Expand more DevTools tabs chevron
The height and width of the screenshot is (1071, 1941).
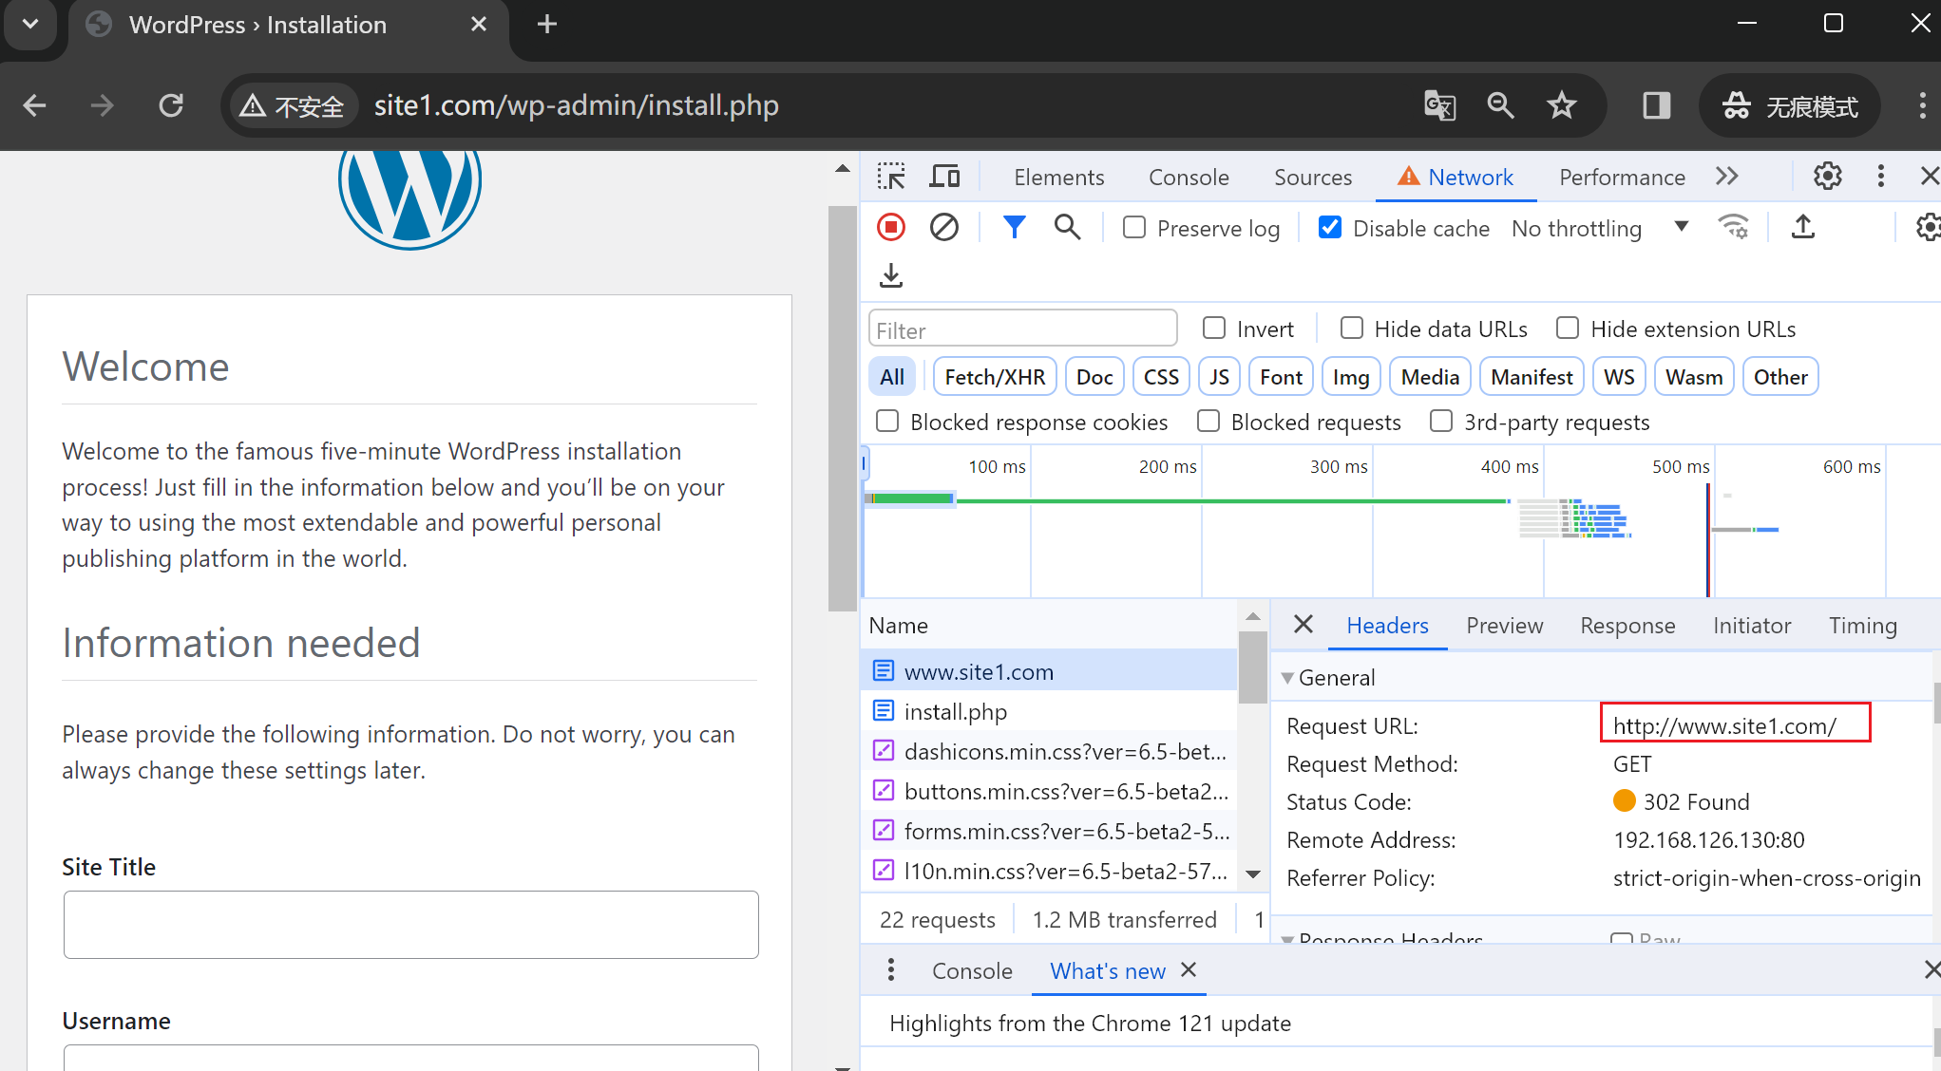pyautogui.click(x=1727, y=177)
